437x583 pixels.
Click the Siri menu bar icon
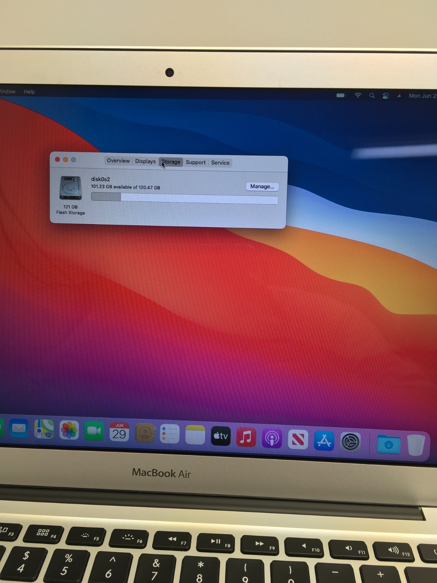(x=399, y=96)
